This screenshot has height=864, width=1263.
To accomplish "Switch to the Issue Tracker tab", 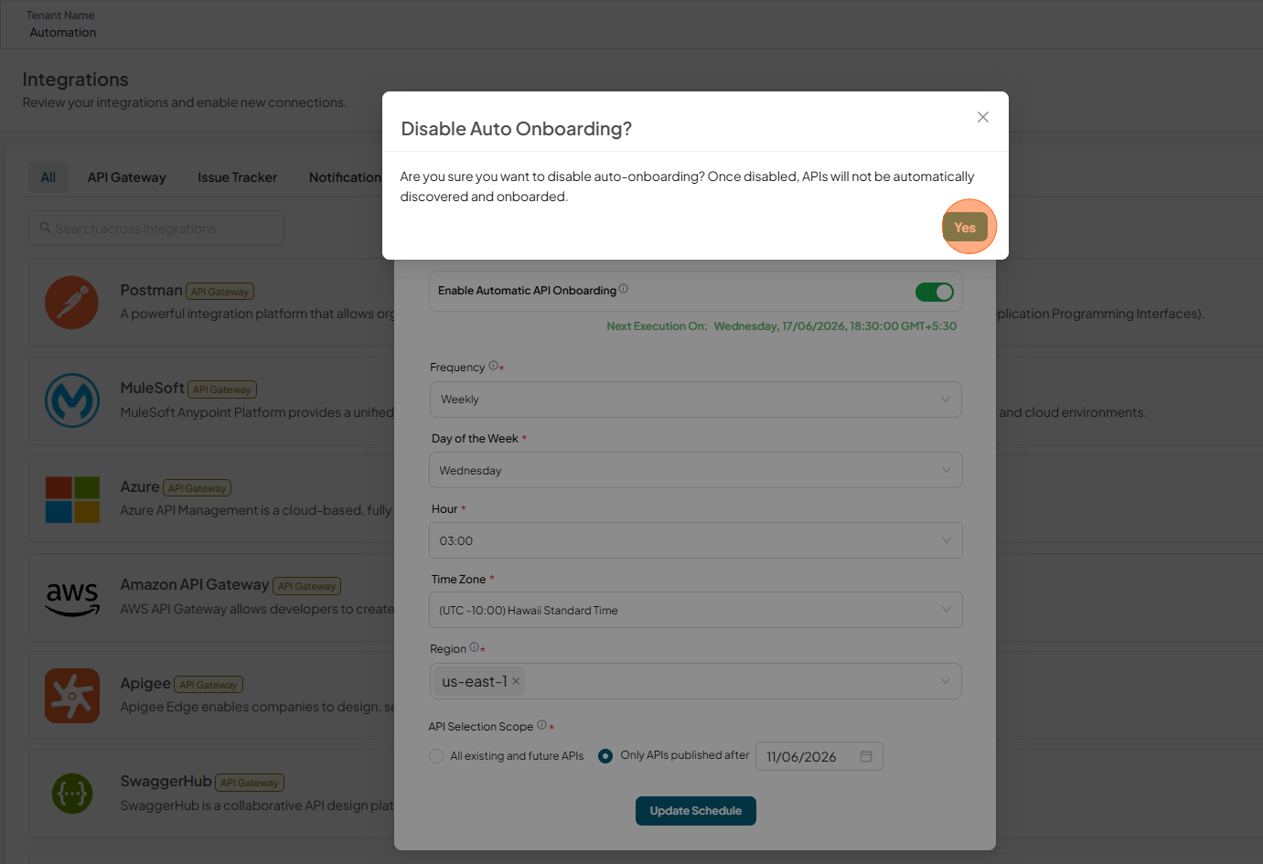I will [x=237, y=177].
